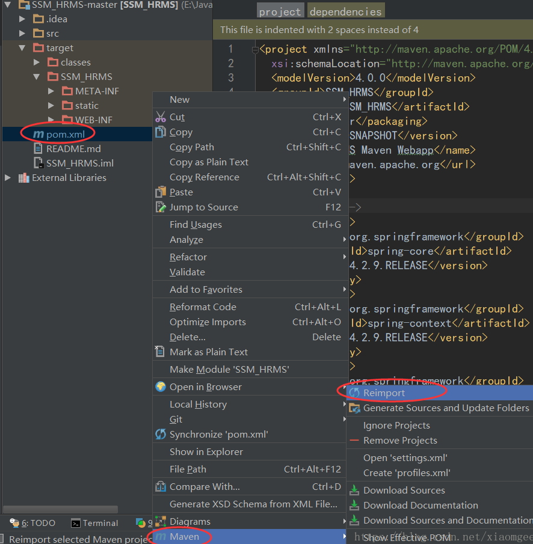This screenshot has width=533, height=544.
Task: Expand the src folder
Action: [22, 33]
